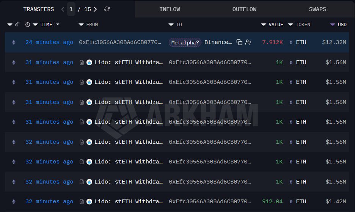Click the 912.04 ETH value
The height and width of the screenshot is (212, 355).
point(272,202)
